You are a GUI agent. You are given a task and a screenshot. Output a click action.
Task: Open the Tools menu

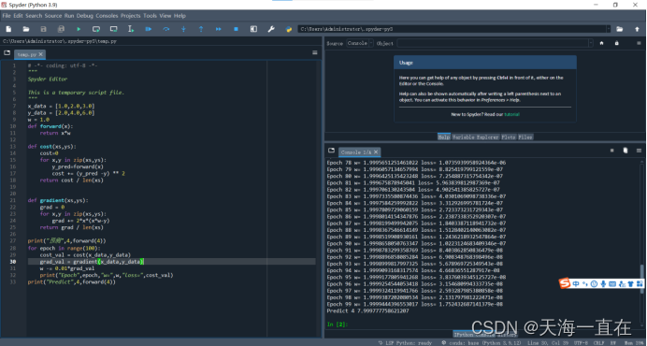coord(151,16)
